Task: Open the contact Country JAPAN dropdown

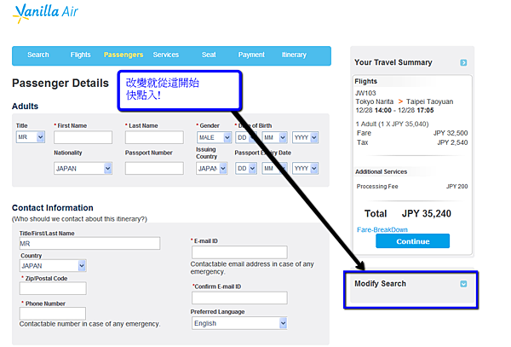Action: pyautogui.click(x=53, y=265)
